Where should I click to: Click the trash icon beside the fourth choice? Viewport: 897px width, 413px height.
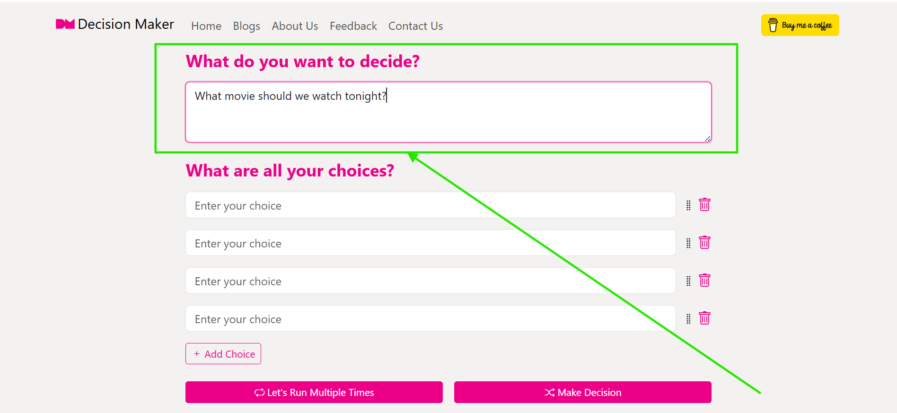[704, 318]
